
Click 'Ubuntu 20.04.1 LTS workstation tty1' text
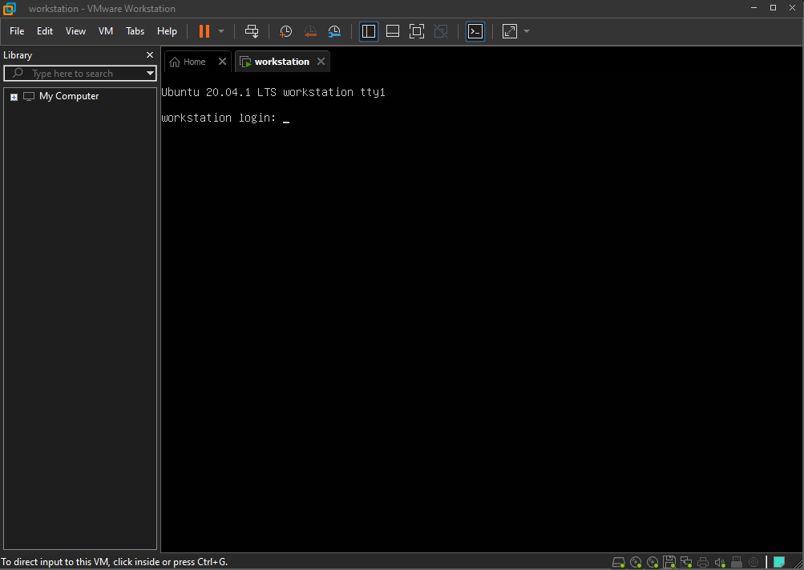click(273, 93)
